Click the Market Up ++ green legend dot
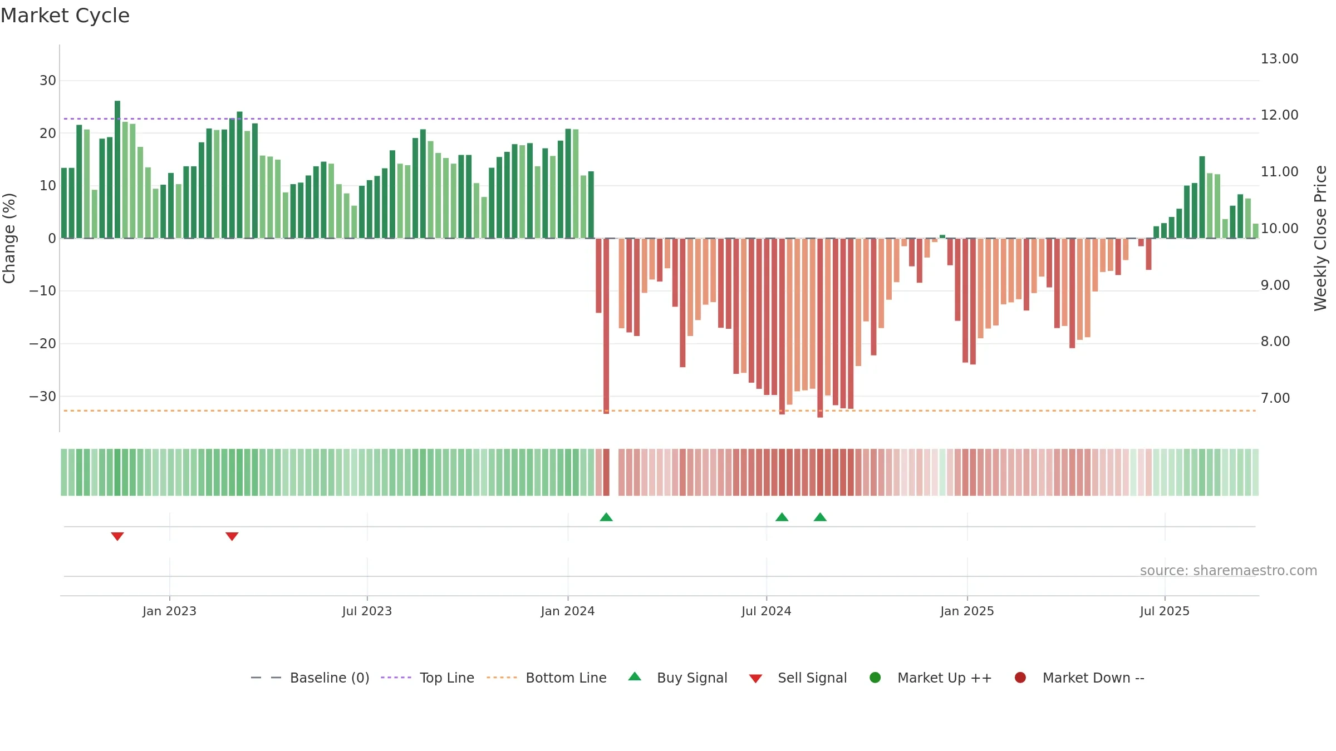This screenshot has width=1336, height=751. click(875, 678)
